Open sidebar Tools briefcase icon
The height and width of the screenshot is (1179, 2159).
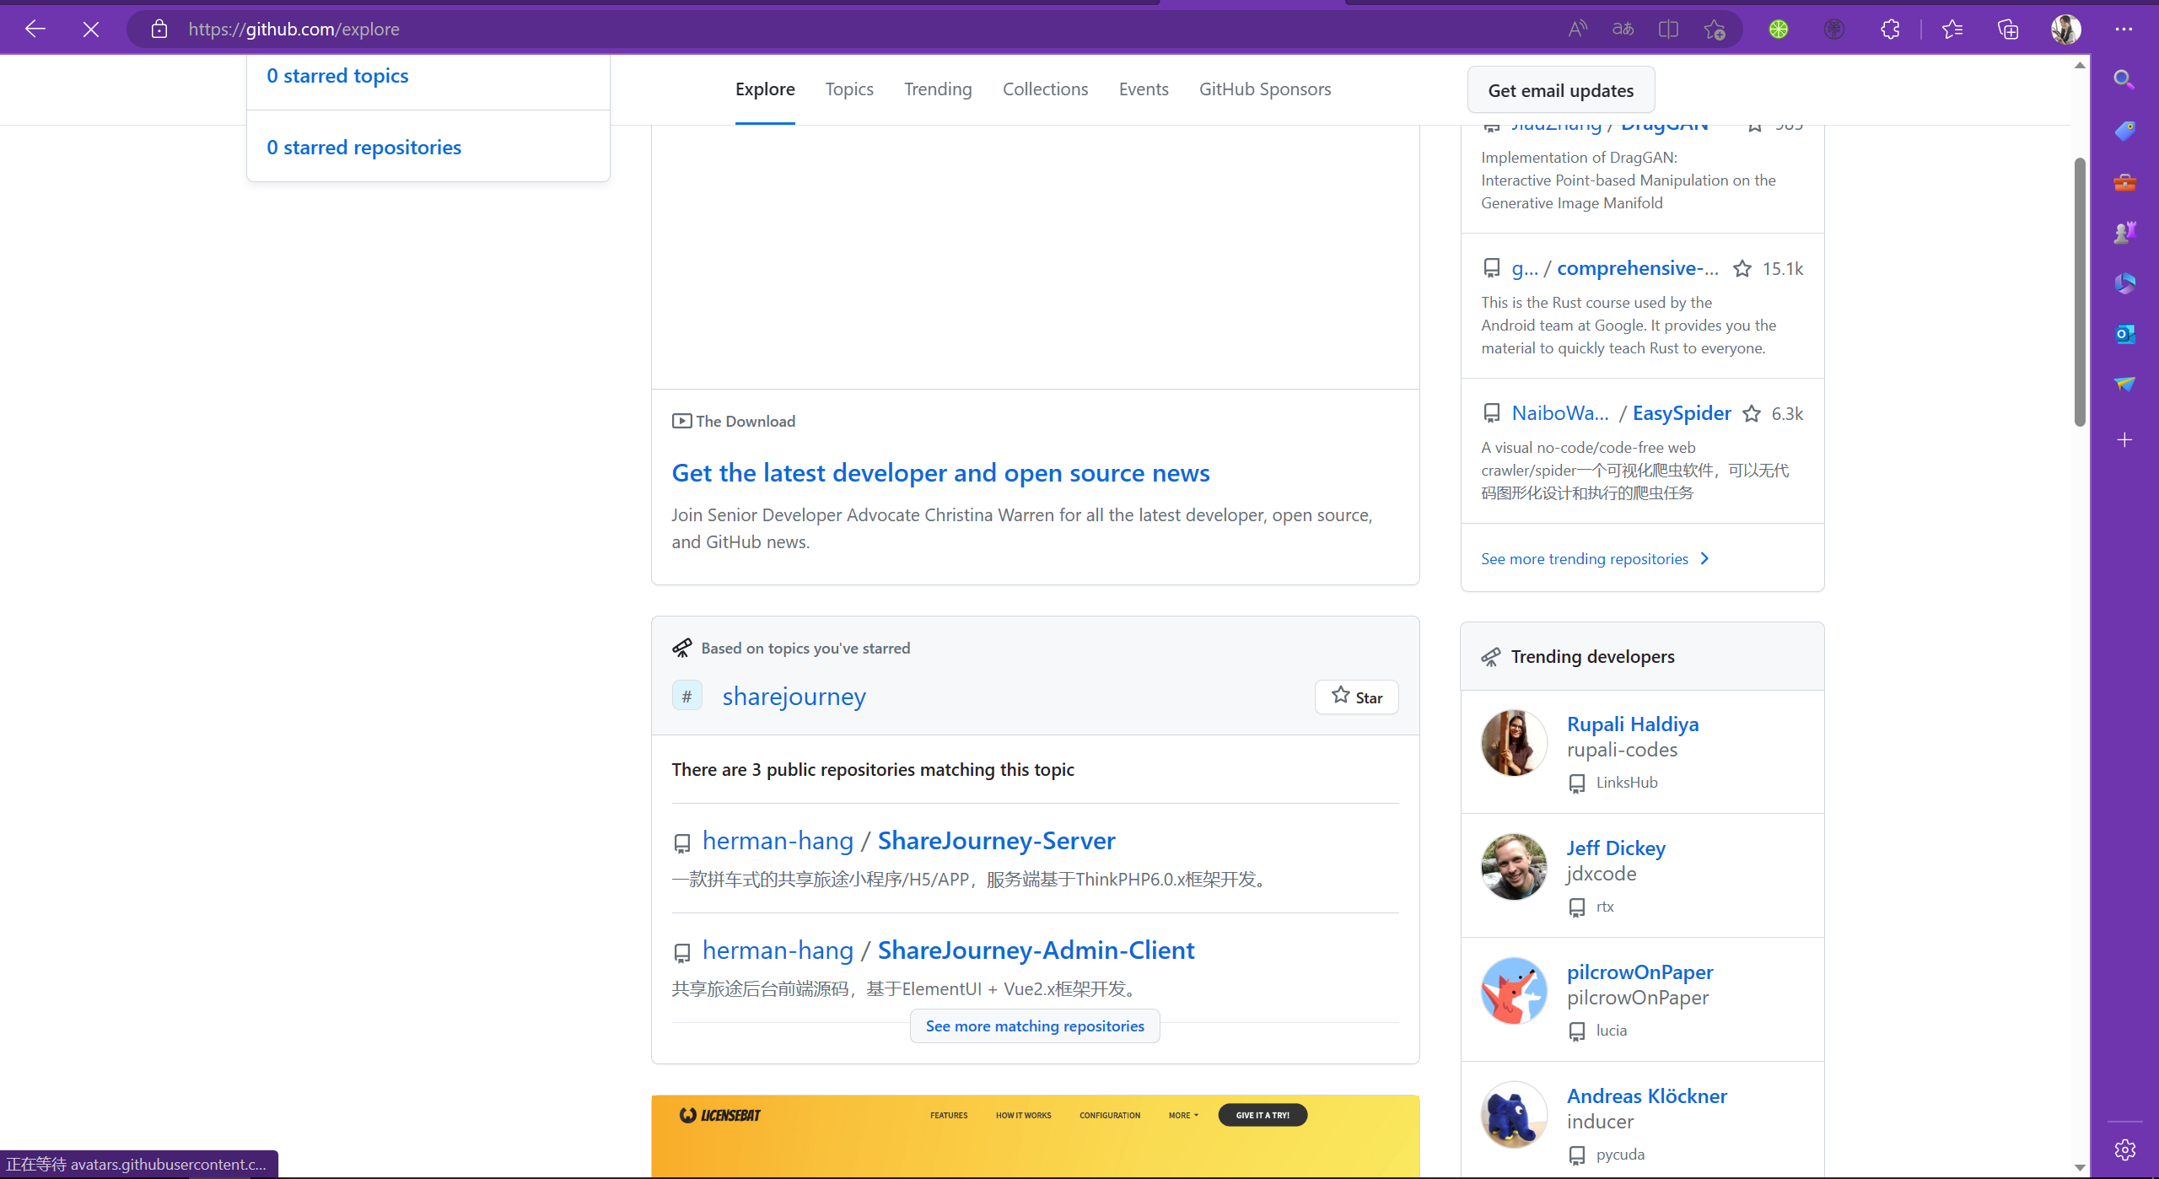pos(2124,182)
